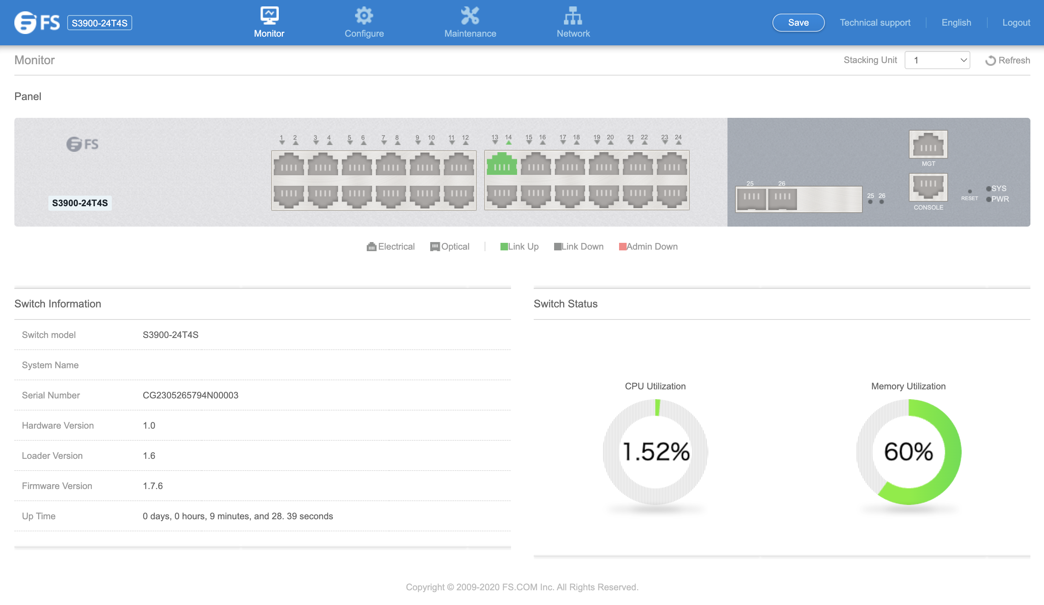This screenshot has height=605, width=1044.
Task: Open the Monitor section icon
Action: 269,16
